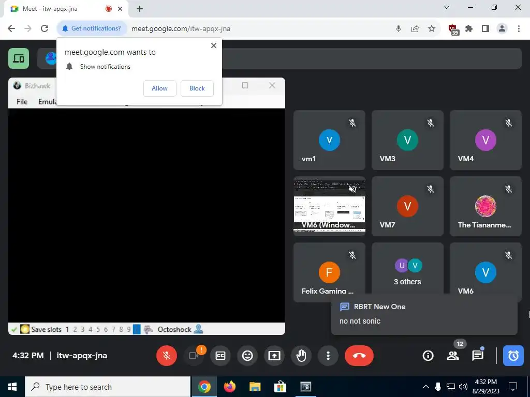Click the Present now screen-share button
Viewport: 530px width, 397px height.
pyautogui.click(x=274, y=356)
